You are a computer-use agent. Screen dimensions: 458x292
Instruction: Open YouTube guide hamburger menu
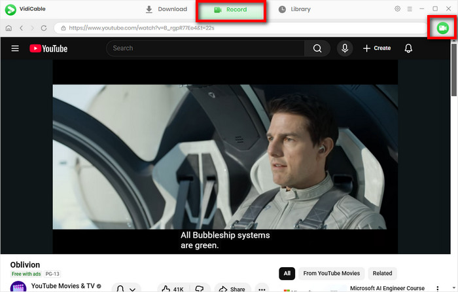pos(15,48)
